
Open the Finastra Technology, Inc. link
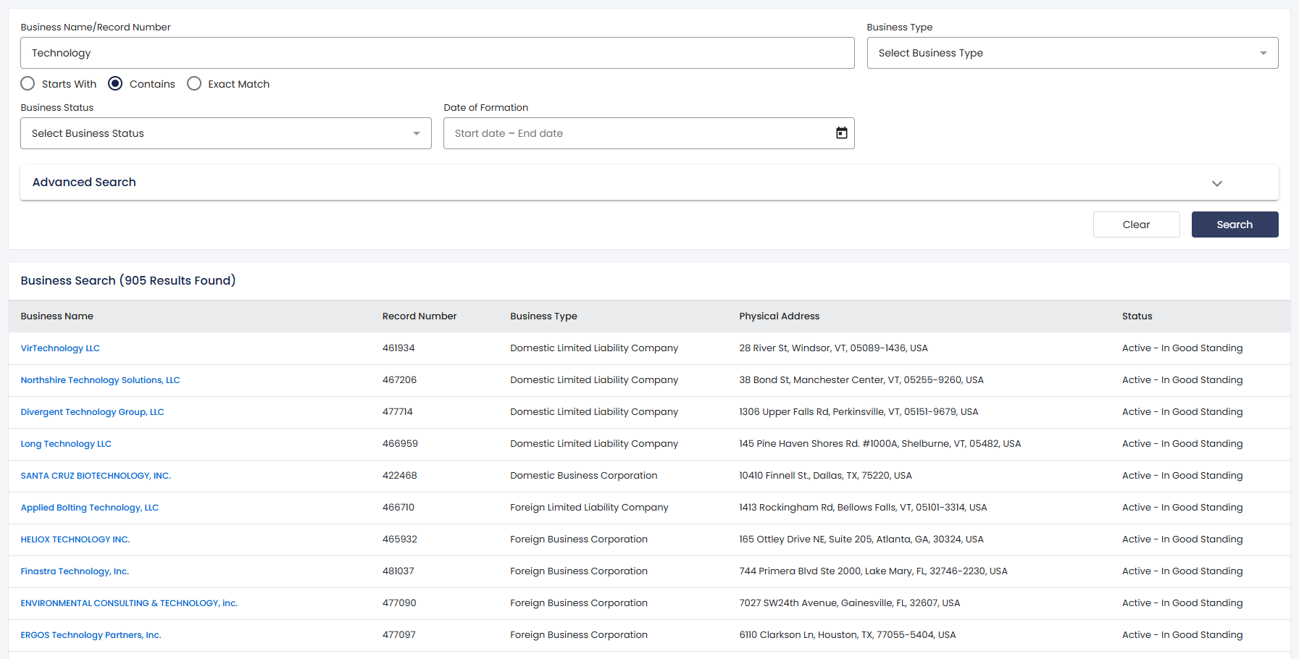tap(75, 571)
